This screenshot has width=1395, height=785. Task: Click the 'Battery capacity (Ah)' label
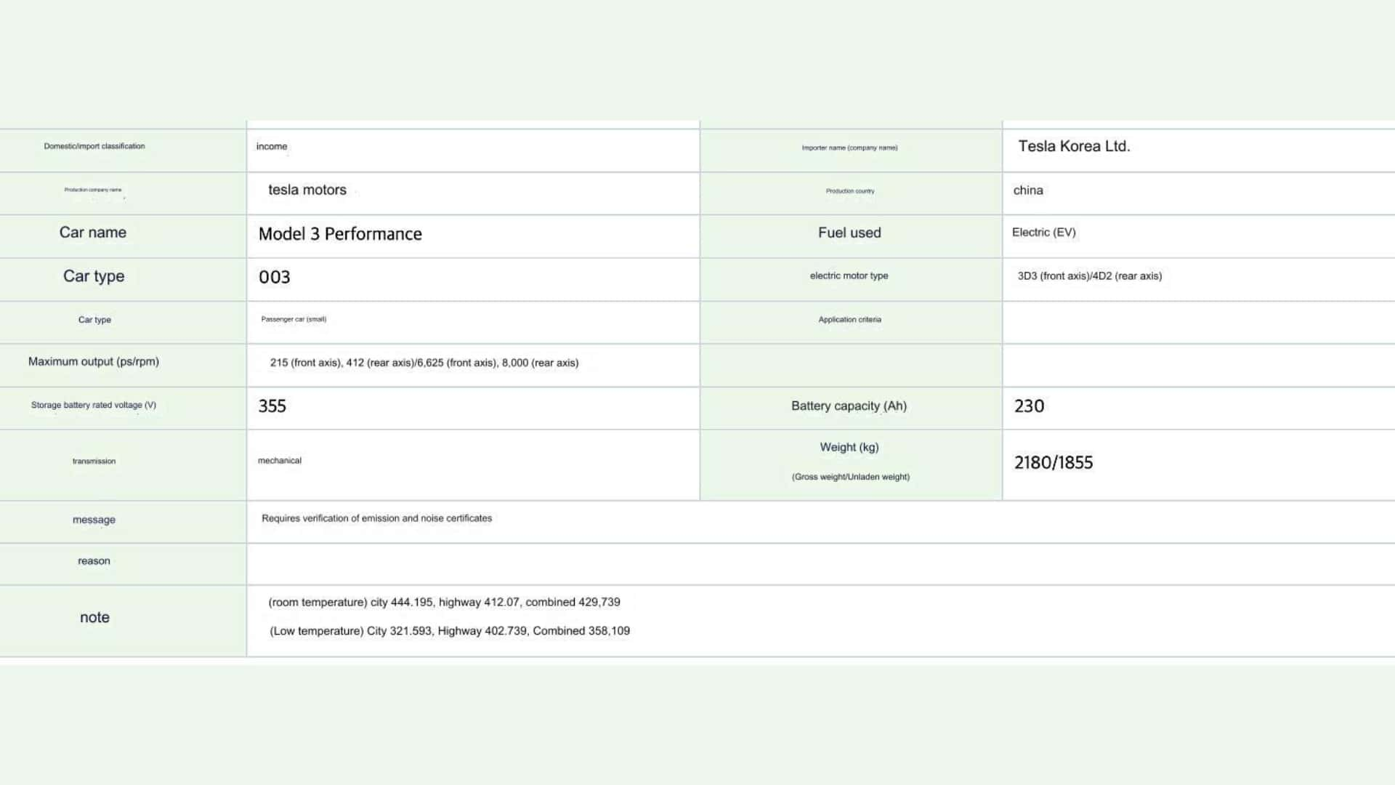(x=849, y=406)
